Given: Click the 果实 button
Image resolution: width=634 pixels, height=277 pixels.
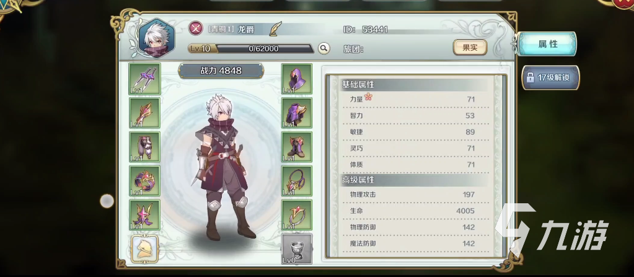Looking at the screenshot, I should [x=470, y=48].
